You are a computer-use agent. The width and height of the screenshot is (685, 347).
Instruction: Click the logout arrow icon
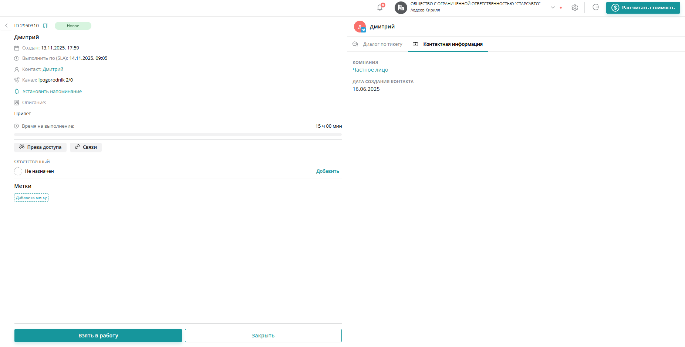tap(595, 7)
